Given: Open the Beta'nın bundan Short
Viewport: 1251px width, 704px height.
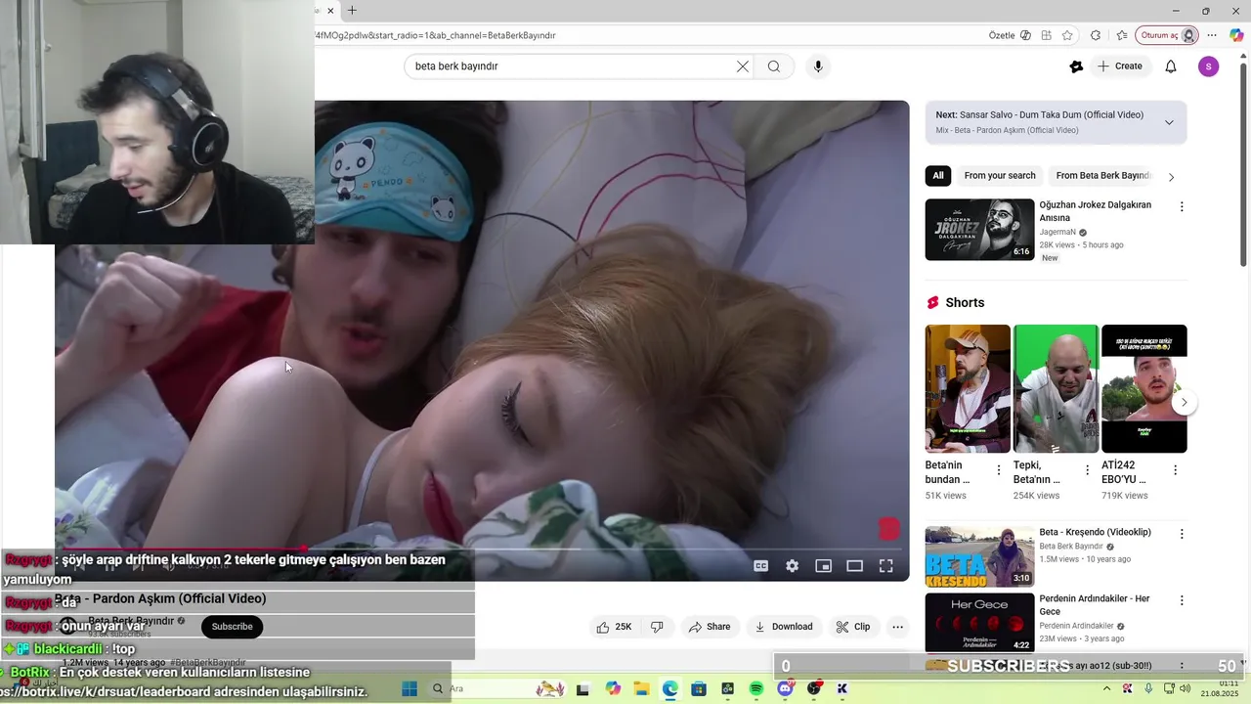Looking at the screenshot, I should pos(968,388).
